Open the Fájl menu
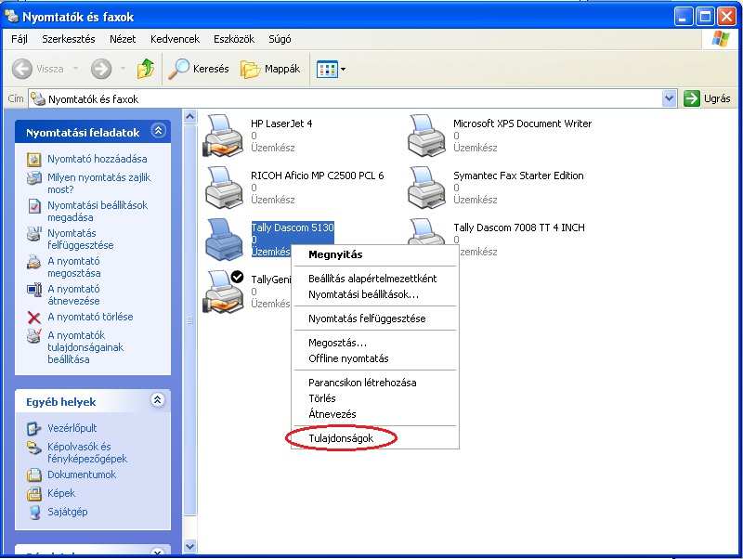 click(20, 39)
